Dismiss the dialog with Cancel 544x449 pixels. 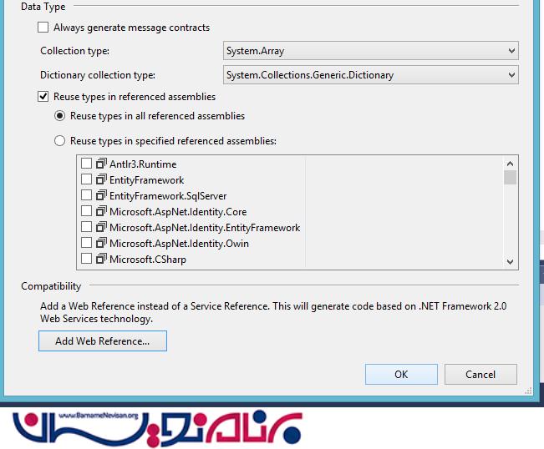coord(480,374)
